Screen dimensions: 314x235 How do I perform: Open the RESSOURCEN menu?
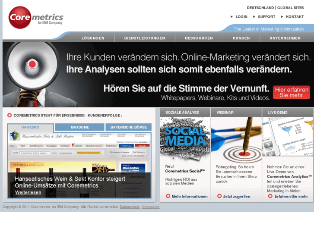[199, 38]
